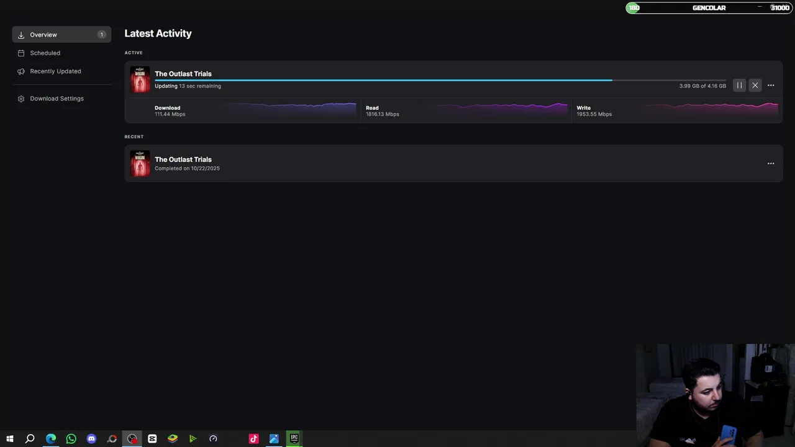The width and height of the screenshot is (795, 447).
Task: Click the Download speed graph
Action: [x=289, y=110]
